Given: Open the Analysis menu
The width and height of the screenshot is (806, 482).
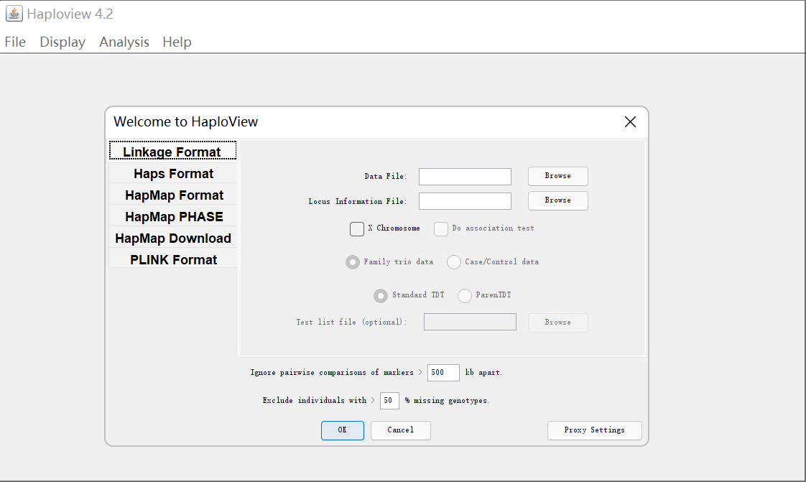Looking at the screenshot, I should [124, 42].
